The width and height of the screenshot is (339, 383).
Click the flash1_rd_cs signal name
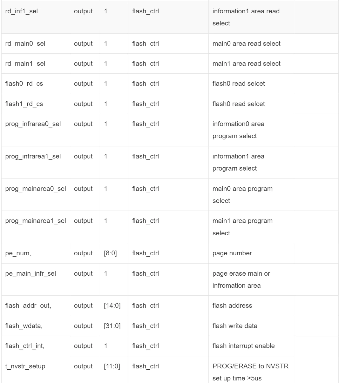24,104
